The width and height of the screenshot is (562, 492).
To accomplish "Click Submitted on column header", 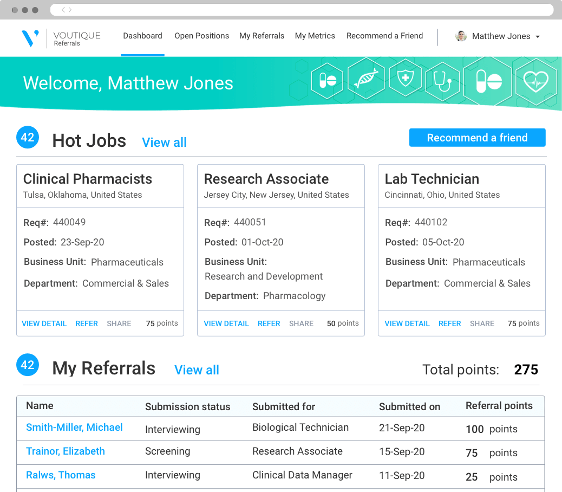I will tap(410, 406).
